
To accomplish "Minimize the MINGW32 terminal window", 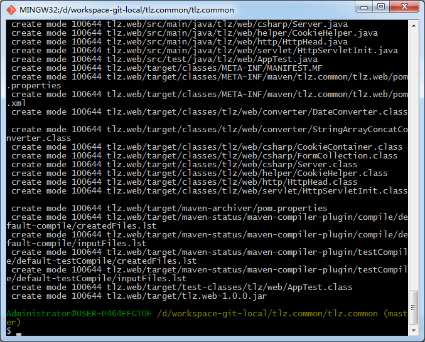I will click(364, 6).
